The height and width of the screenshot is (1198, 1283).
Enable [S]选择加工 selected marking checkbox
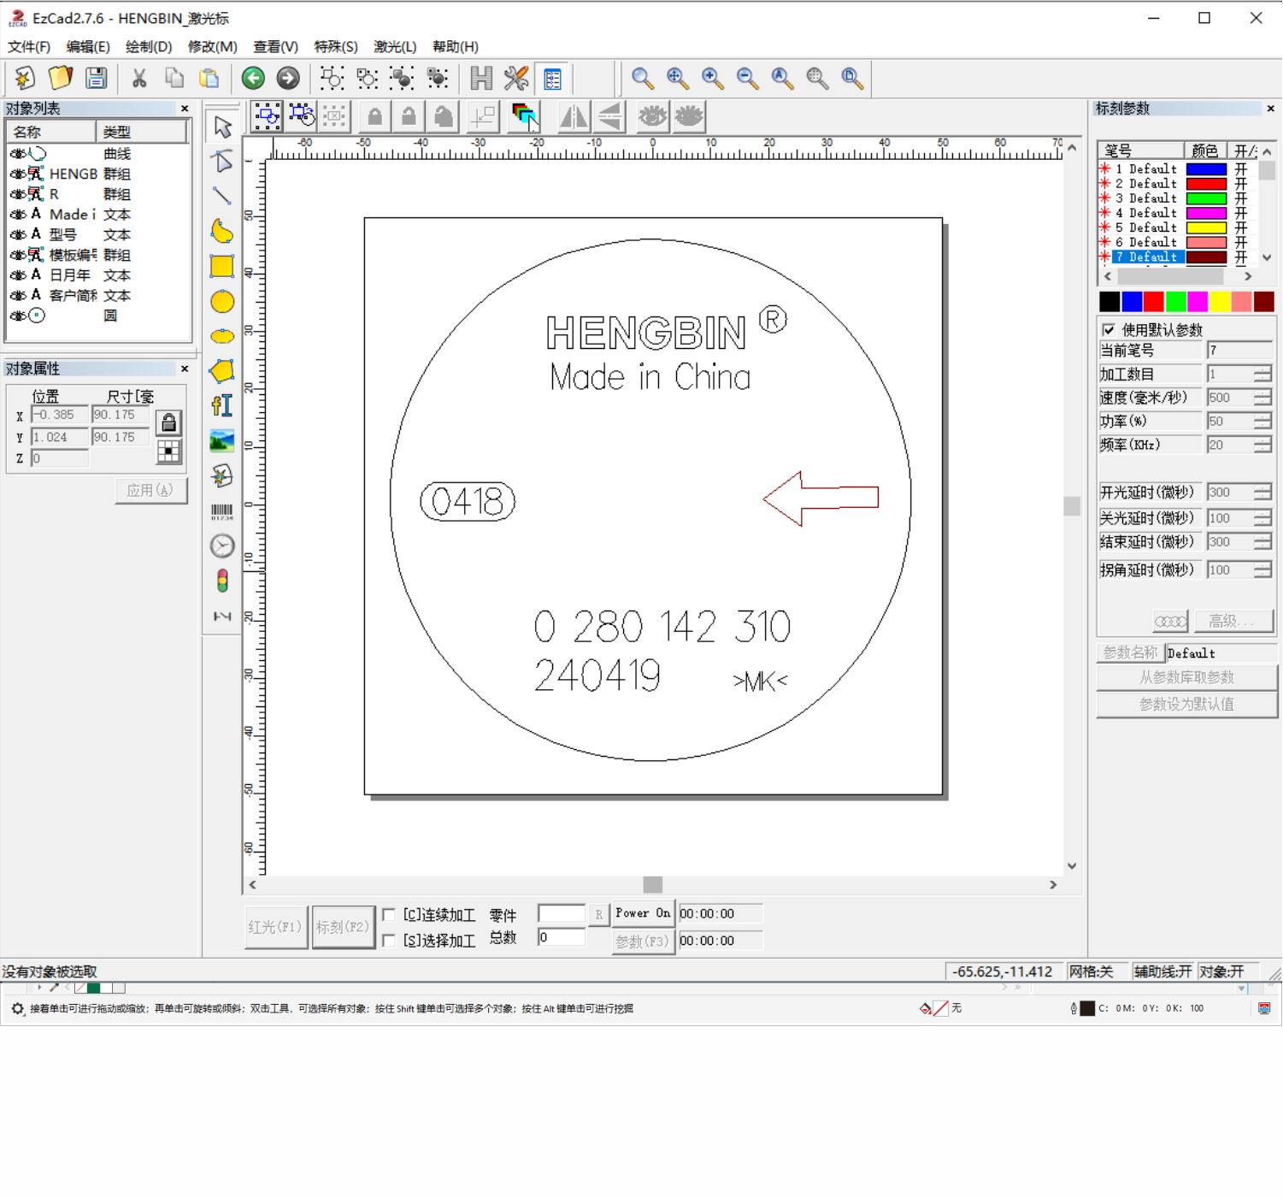[389, 941]
